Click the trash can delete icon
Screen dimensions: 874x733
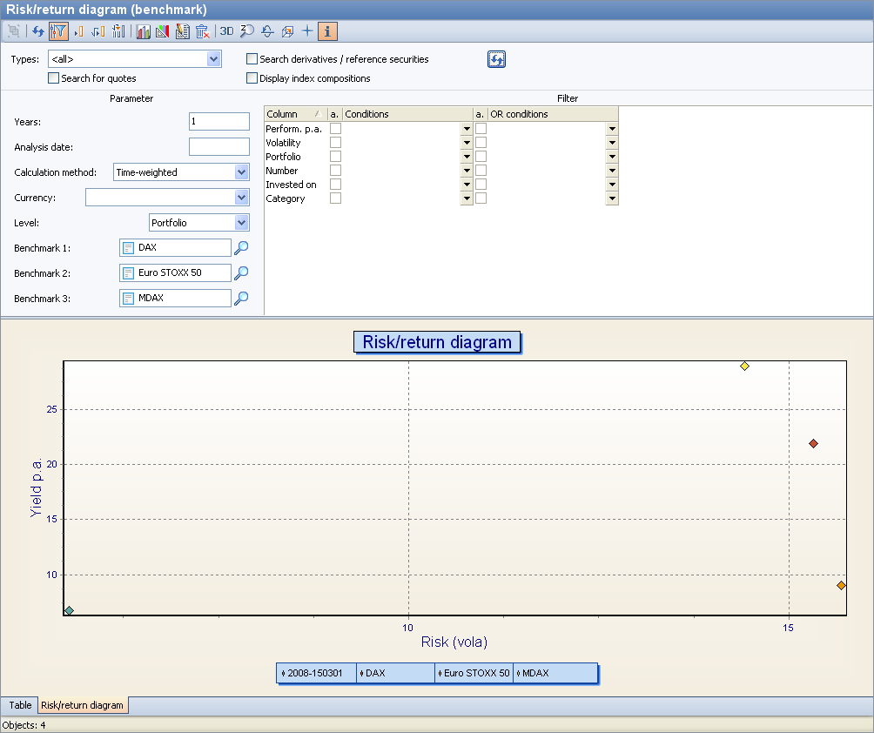202,31
